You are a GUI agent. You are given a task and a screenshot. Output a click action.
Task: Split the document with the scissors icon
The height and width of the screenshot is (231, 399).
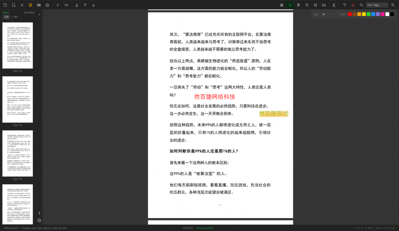(76, 5)
